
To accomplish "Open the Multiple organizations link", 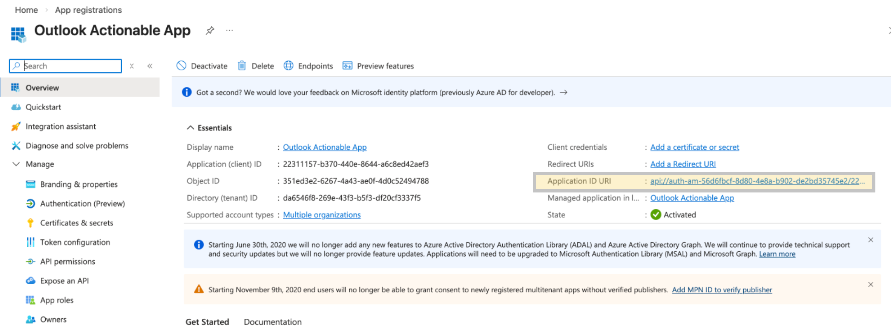I will click(322, 215).
